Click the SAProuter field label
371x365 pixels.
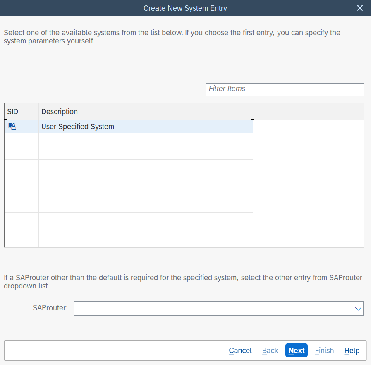click(x=50, y=308)
